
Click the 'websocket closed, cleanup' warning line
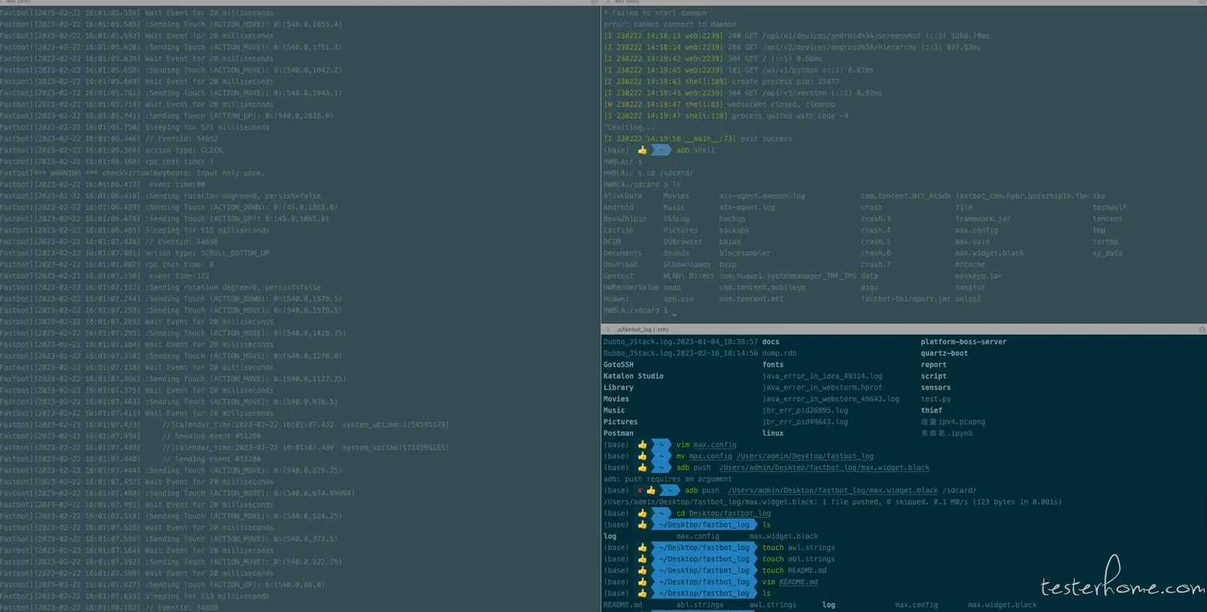click(719, 104)
